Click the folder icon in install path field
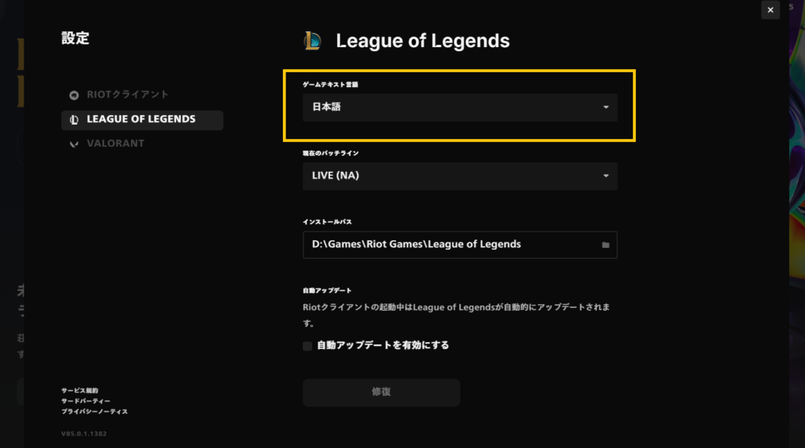 coord(606,245)
